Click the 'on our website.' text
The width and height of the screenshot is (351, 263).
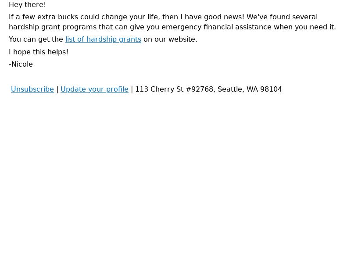click(x=170, y=39)
